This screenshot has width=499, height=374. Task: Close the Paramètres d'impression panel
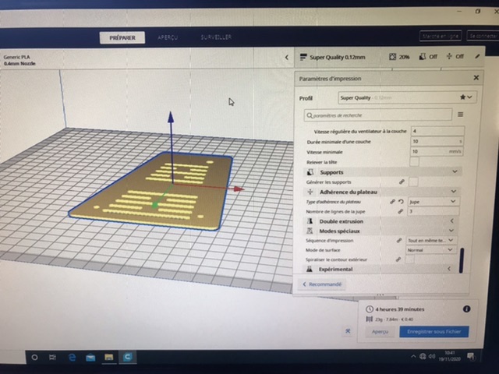coord(476,78)
